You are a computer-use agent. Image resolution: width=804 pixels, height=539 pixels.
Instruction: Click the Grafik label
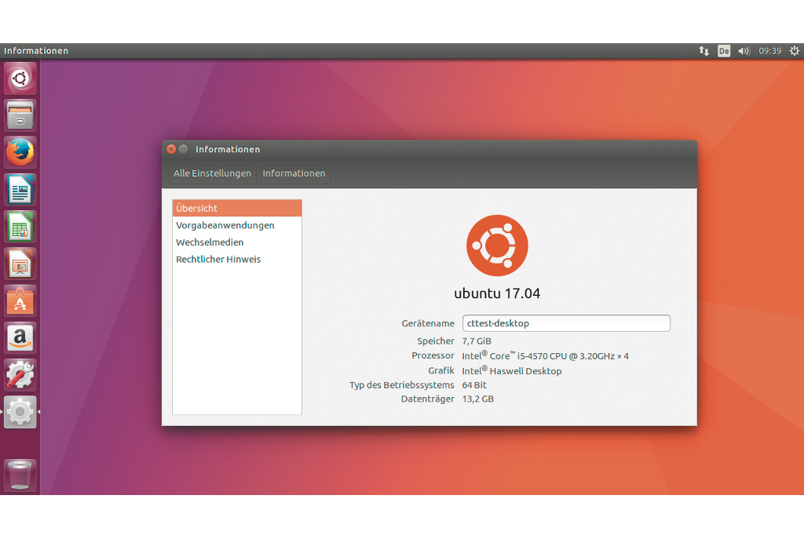click(x=441, y=370)
